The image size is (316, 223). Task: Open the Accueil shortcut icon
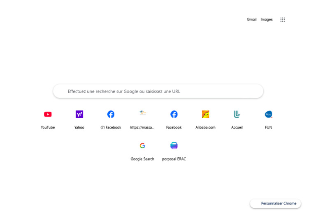tap(237, 115)
